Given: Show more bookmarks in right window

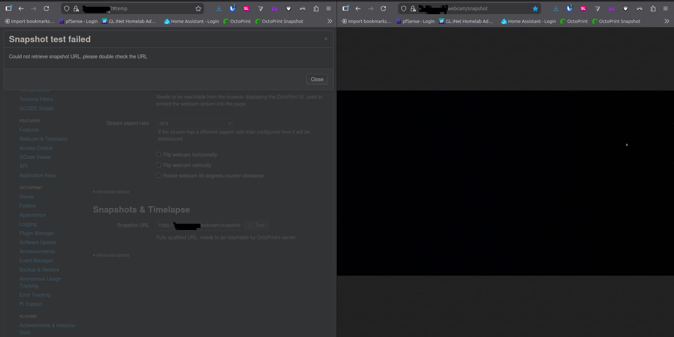Looking at the screenshot, I should coord(667,21).
